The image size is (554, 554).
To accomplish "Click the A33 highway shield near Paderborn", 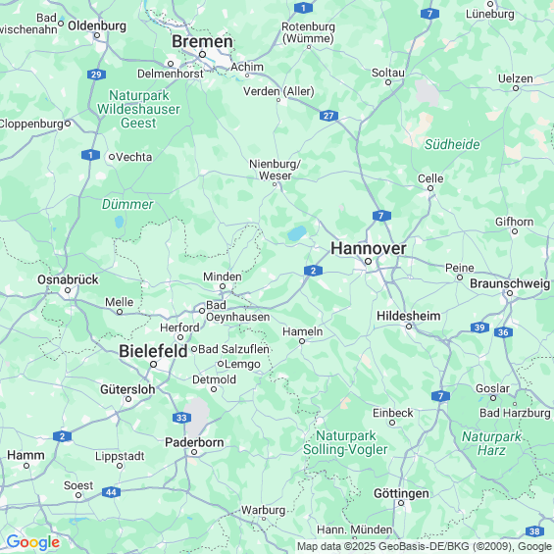I will coord(181,418).
